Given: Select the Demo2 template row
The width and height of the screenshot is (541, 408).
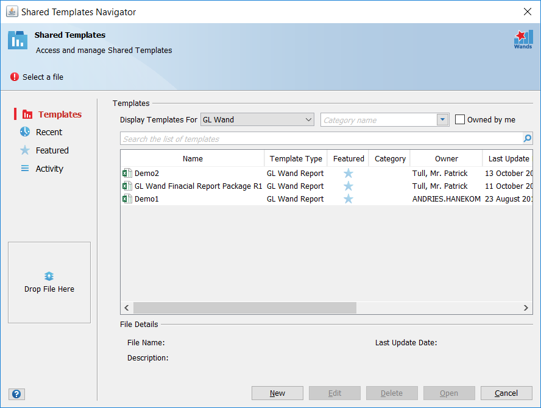Looking at the screenshot, I should pyautogui.click(x=327, y=173).
